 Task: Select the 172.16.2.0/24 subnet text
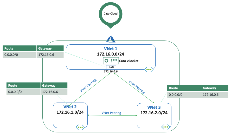coord(154,113)
